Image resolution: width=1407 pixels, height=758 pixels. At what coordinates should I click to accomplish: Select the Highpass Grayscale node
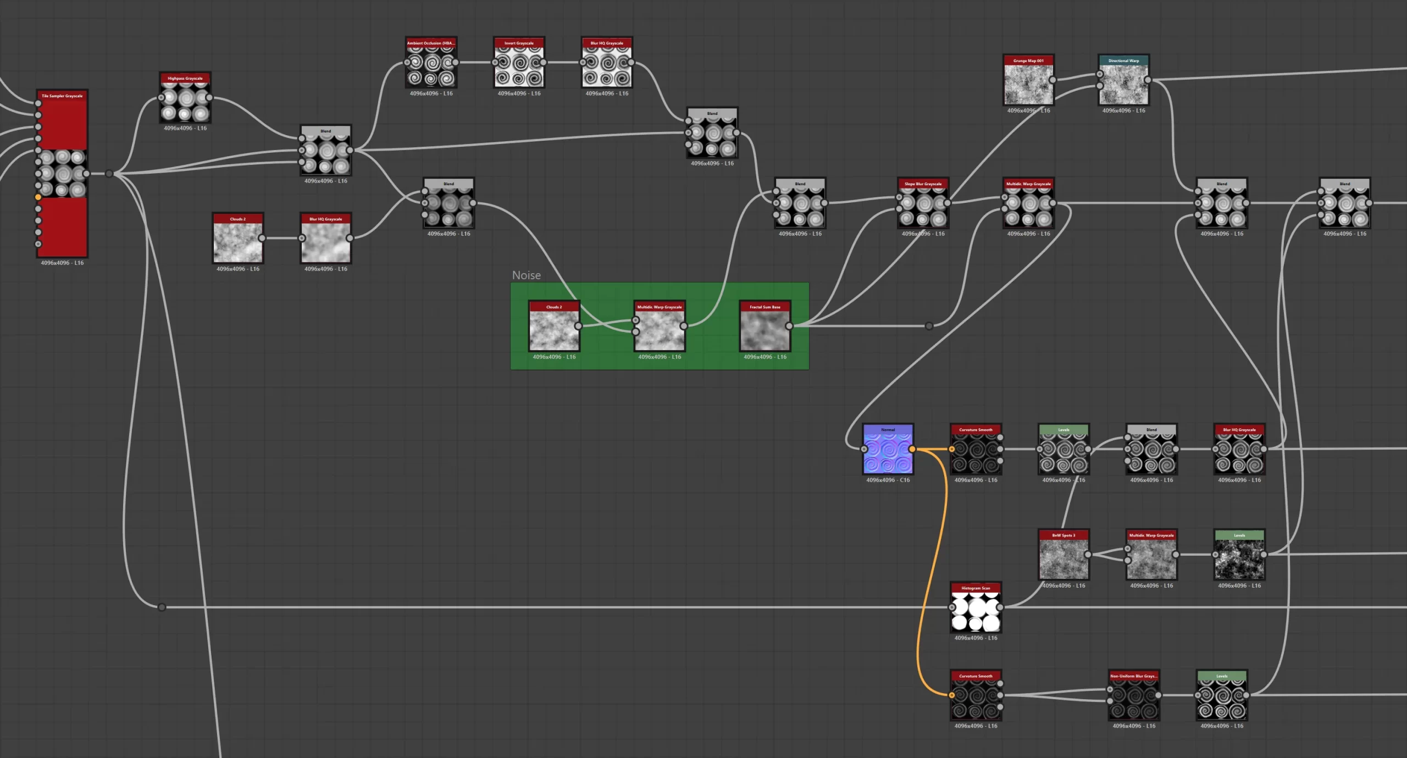pos(185,98)
